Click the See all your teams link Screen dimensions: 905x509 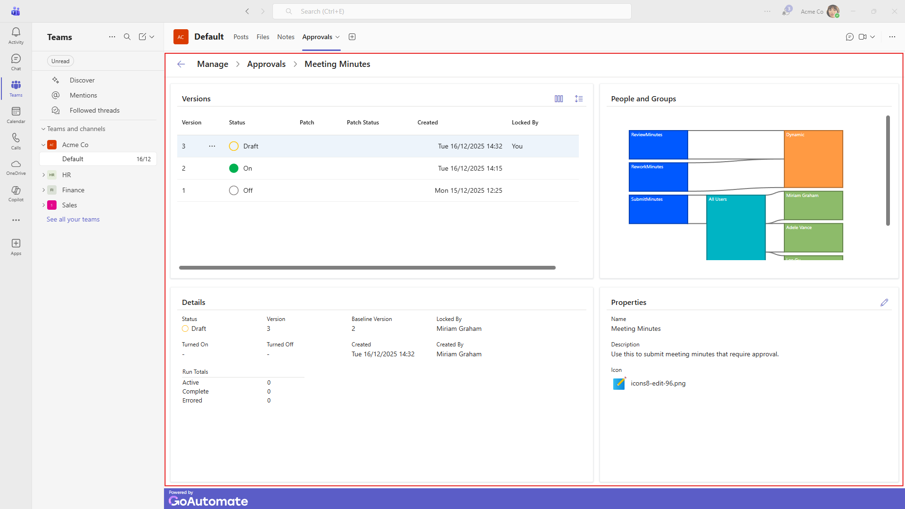pyautogui.click(x=73, y=219)
